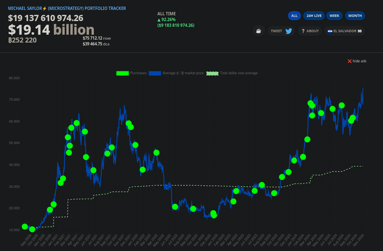Screen dimensions: 383x251
Task: Switch chart to MONTH range
Action: [355, 16]
